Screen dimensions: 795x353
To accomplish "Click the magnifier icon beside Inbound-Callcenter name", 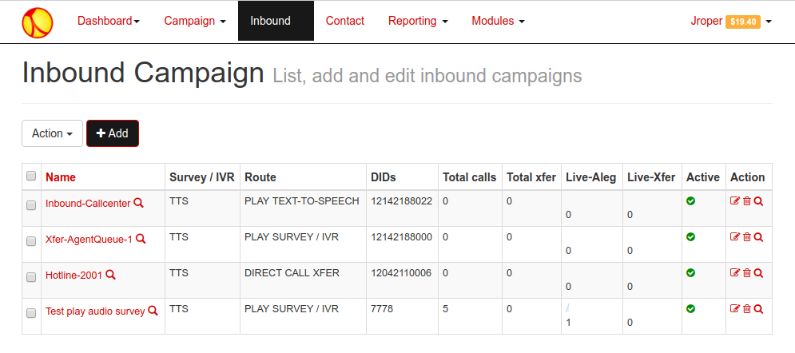I will point(138,203).
